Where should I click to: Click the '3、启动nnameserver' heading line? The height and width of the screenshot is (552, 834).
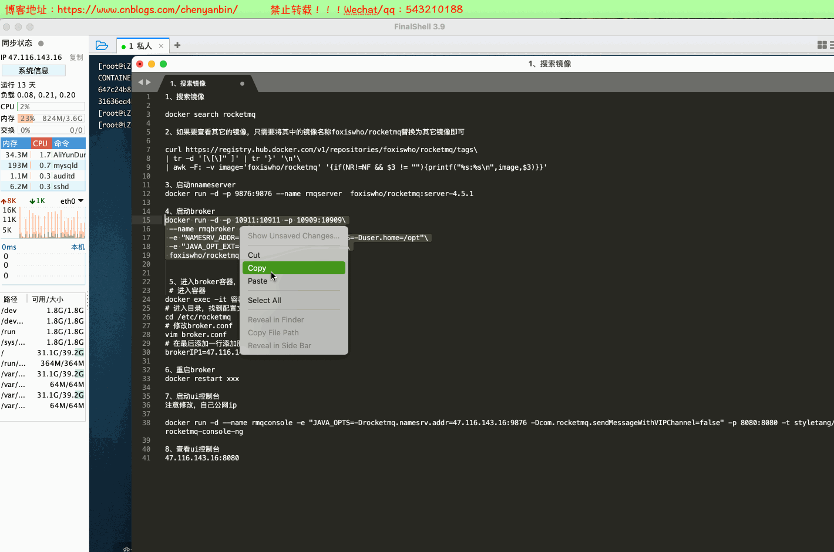[200, 185]
